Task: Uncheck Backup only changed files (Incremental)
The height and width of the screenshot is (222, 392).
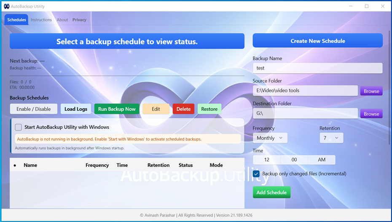Action: 256,174
